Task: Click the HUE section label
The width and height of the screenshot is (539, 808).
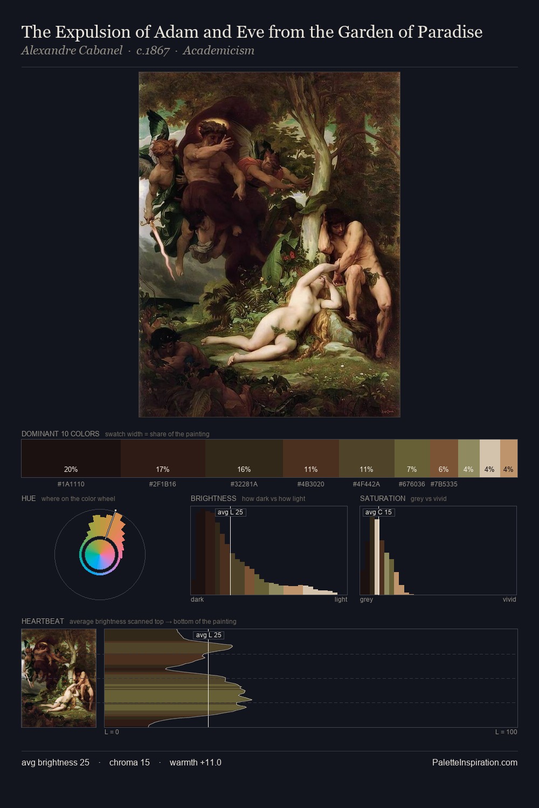Action: (29, 498)
